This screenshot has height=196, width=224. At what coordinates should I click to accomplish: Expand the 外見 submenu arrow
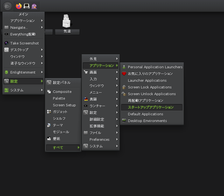pos(117,59)
